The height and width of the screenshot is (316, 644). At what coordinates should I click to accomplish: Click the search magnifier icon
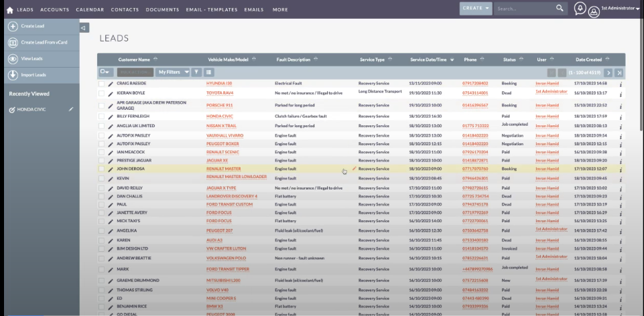(560, 9)
